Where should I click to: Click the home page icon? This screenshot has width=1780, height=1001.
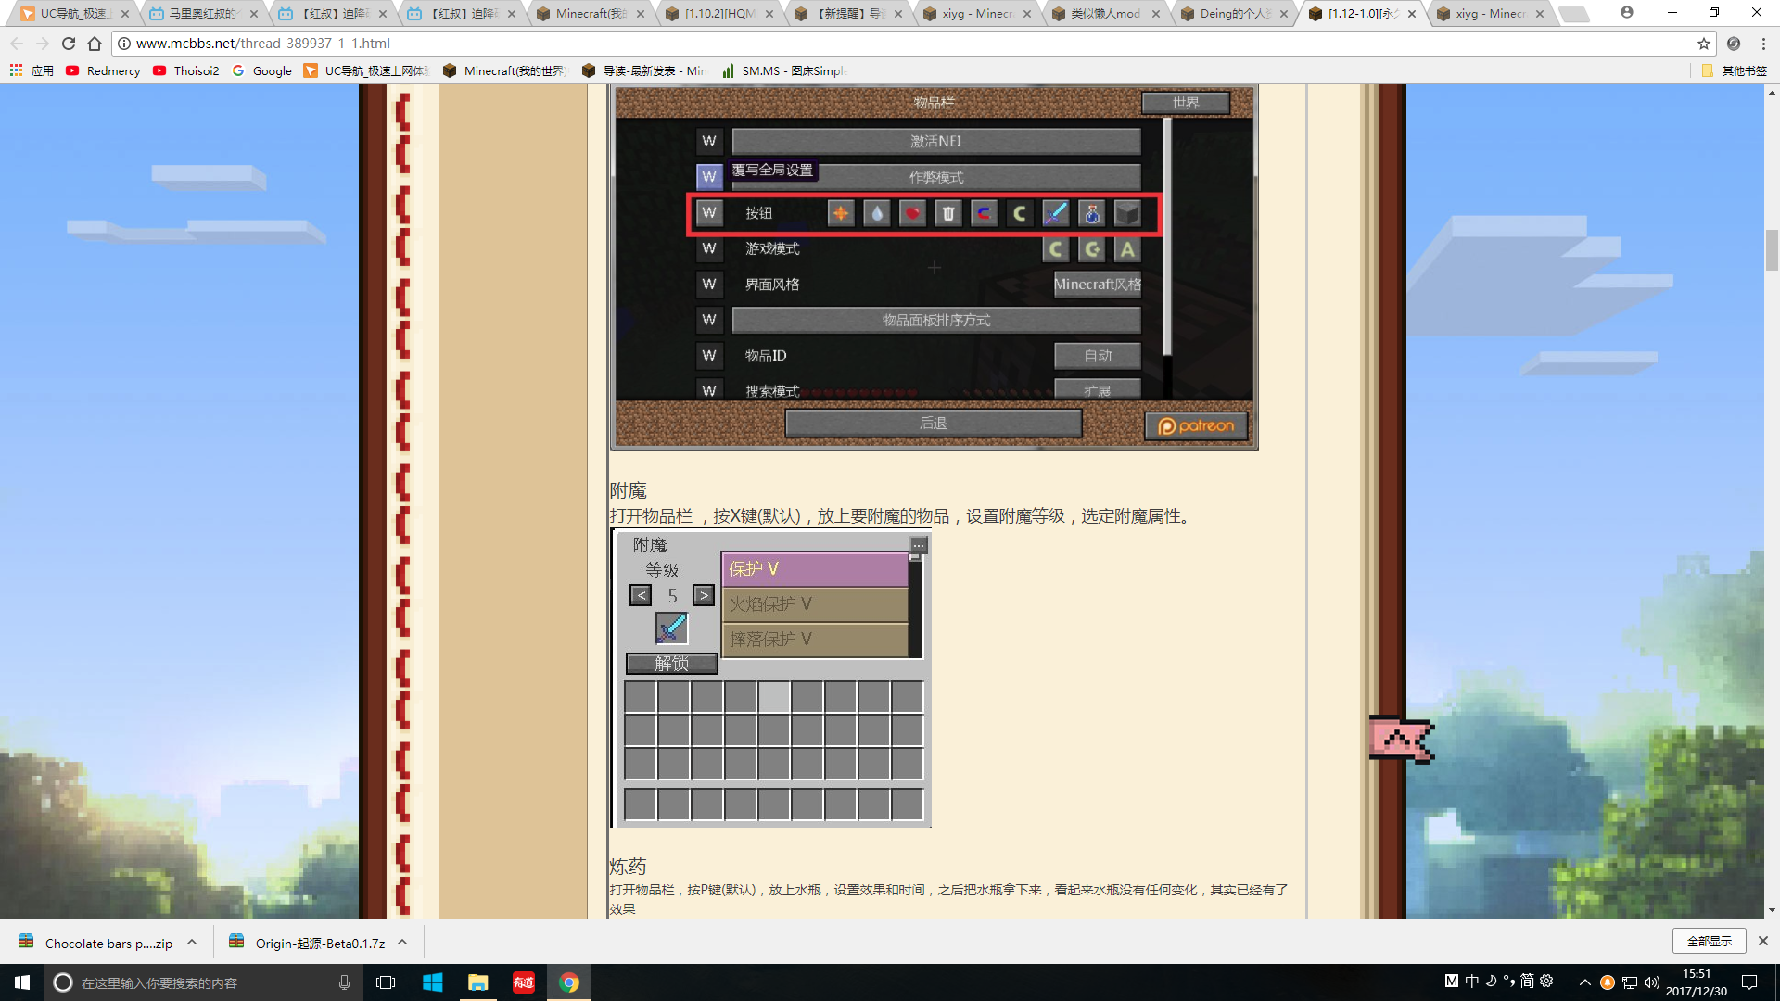pos(95,44)
